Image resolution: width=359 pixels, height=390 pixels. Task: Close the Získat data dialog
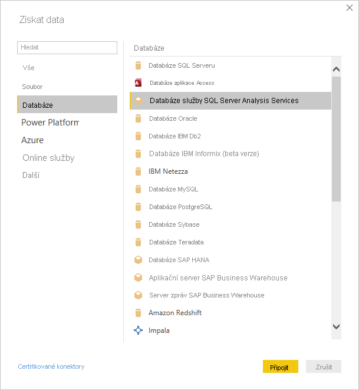click(x=349, y=8)
